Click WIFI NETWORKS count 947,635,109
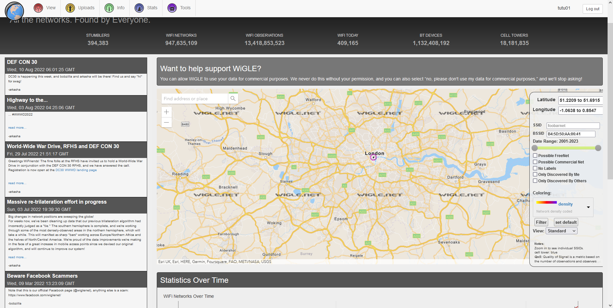 point(181,43)
